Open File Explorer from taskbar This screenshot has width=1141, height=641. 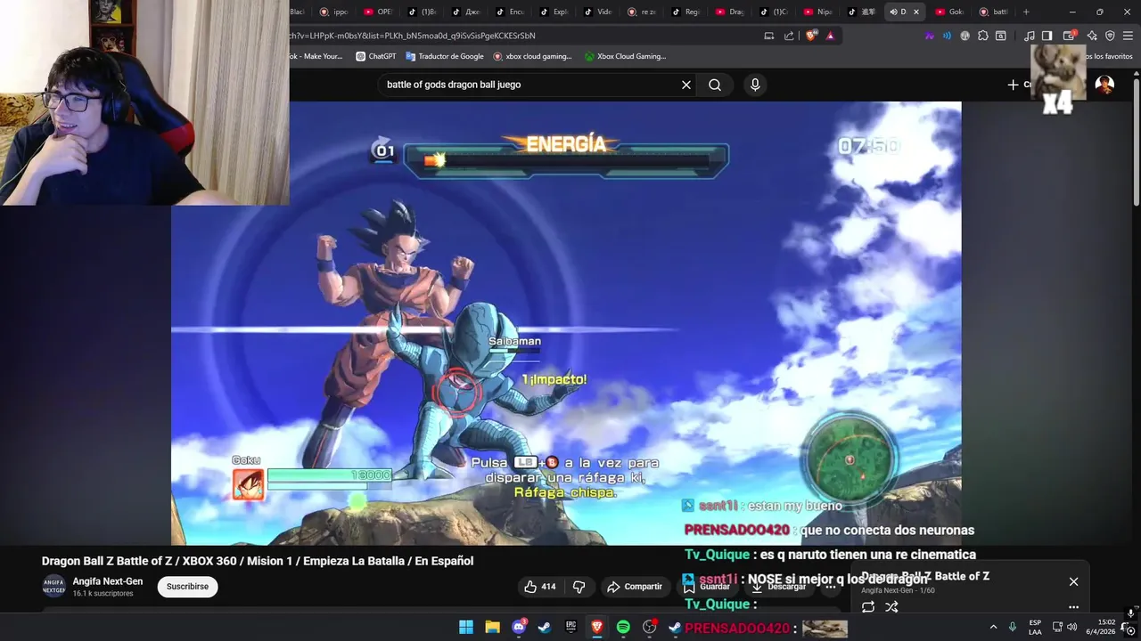[492, 628]
